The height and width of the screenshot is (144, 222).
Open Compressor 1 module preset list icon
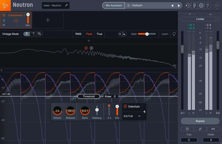tap(4, 21)
